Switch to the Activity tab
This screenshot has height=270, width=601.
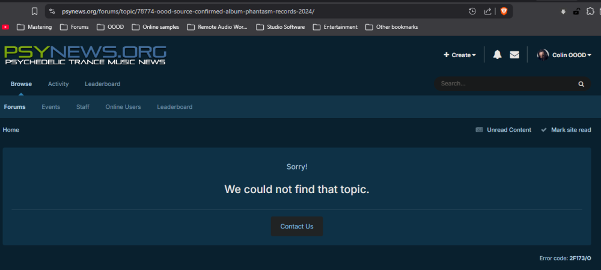point(58,84)
